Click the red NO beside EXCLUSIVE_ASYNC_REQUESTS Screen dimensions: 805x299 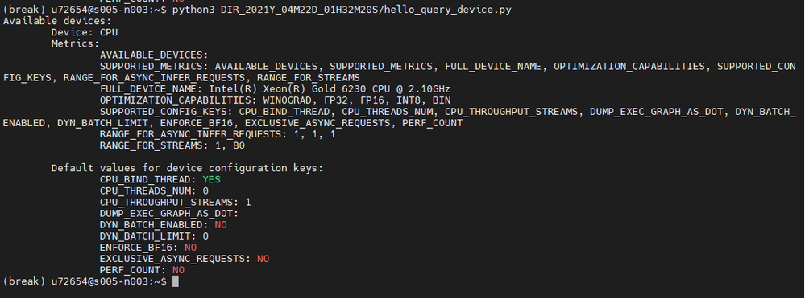(x=263, y=259)
